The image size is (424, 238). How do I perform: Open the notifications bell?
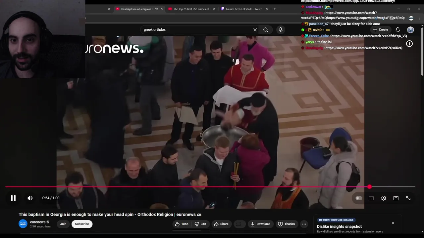click(398, 30)
